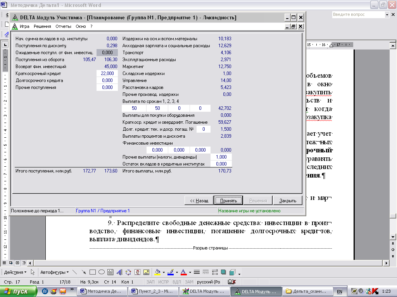Click the Word vertical scrollbar down arrow
This screenshot has height=297, width=397.
point(393,237)
